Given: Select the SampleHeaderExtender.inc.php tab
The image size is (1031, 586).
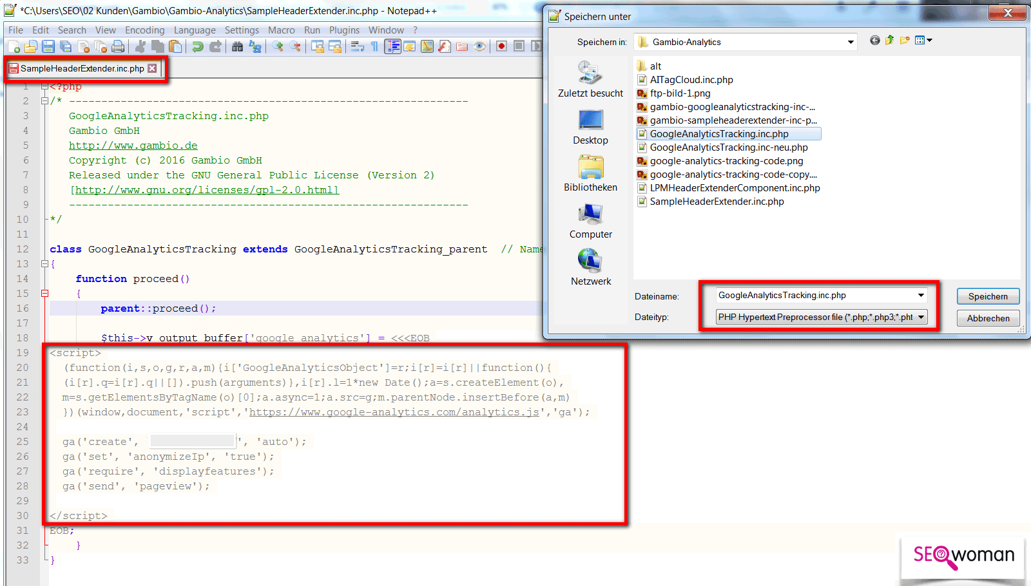Looking at the screenshot, I should pyautogui.click(x=82, y=68).
